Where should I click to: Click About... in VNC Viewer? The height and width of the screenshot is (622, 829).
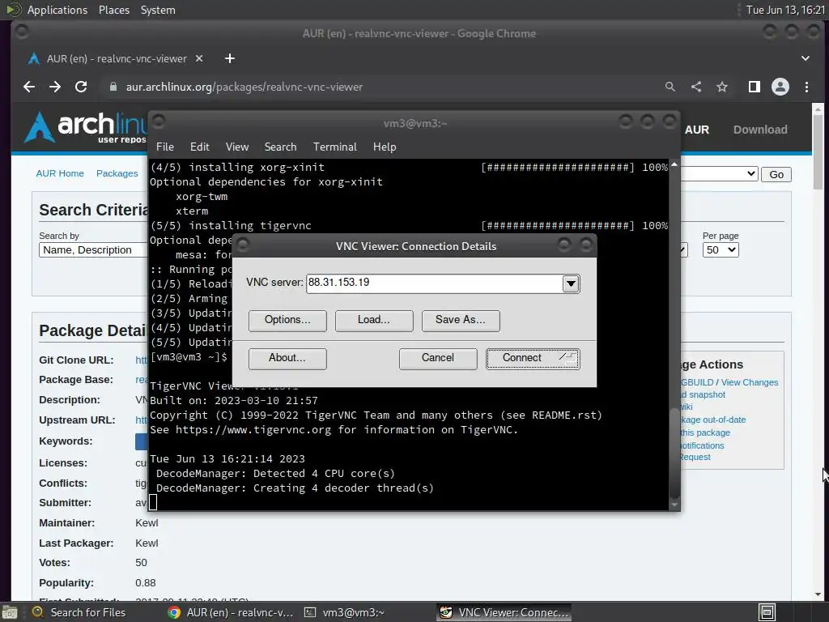[x=287, y=358]
